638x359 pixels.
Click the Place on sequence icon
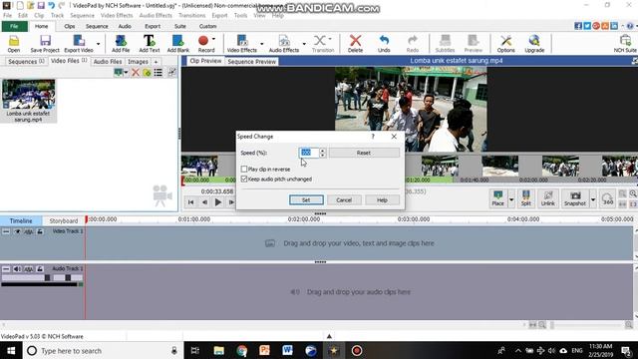(497, 198)
